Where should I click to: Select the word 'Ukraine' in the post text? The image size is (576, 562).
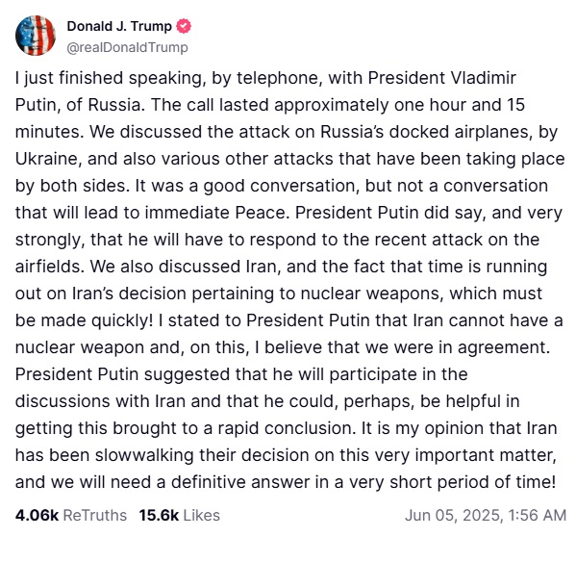45,159
